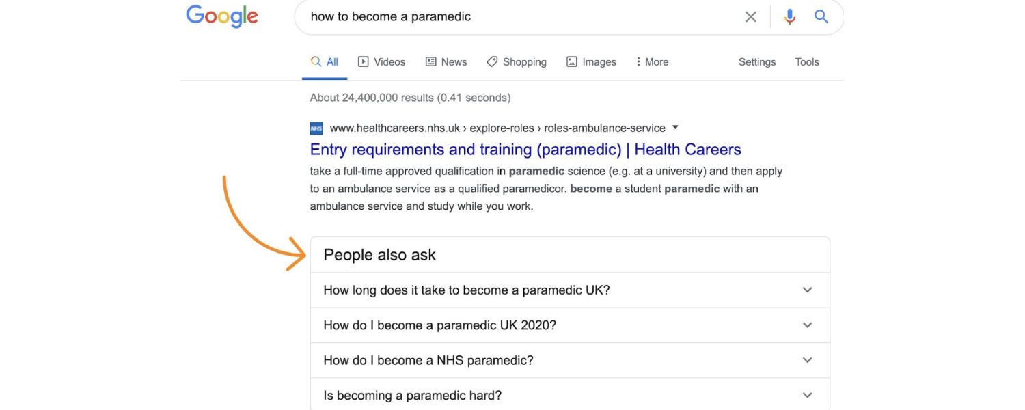Open the breadcrumb options arrow next to healthcareers.nhs.uk
1025x410 pixels.
[675, 127]
